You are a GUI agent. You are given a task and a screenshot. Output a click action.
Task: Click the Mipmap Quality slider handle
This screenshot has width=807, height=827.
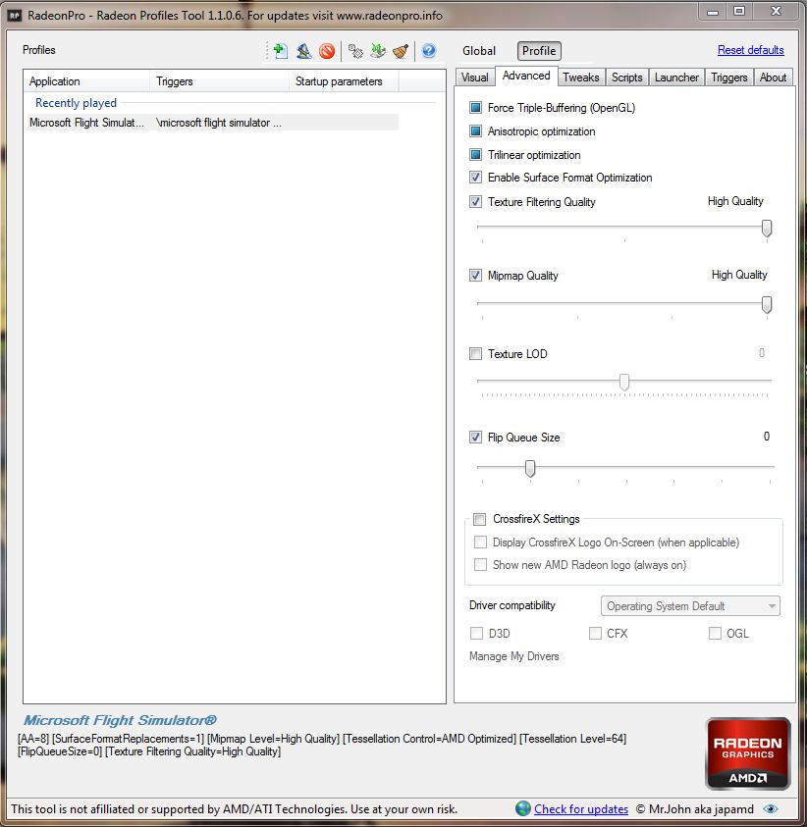767,304
